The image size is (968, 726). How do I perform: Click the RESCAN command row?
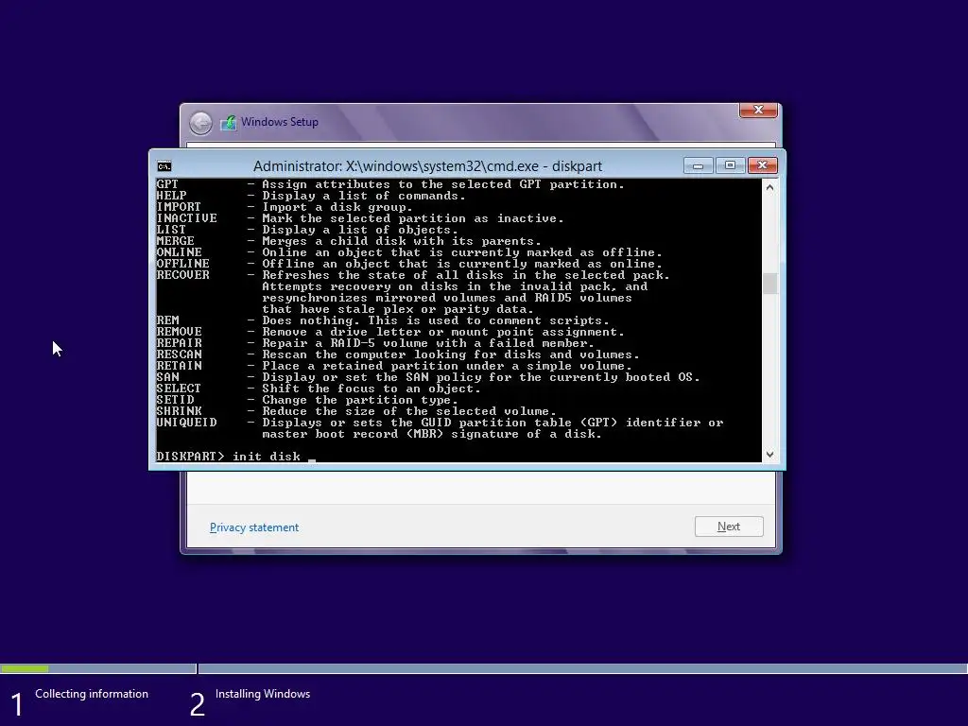[x=398, y=354]
